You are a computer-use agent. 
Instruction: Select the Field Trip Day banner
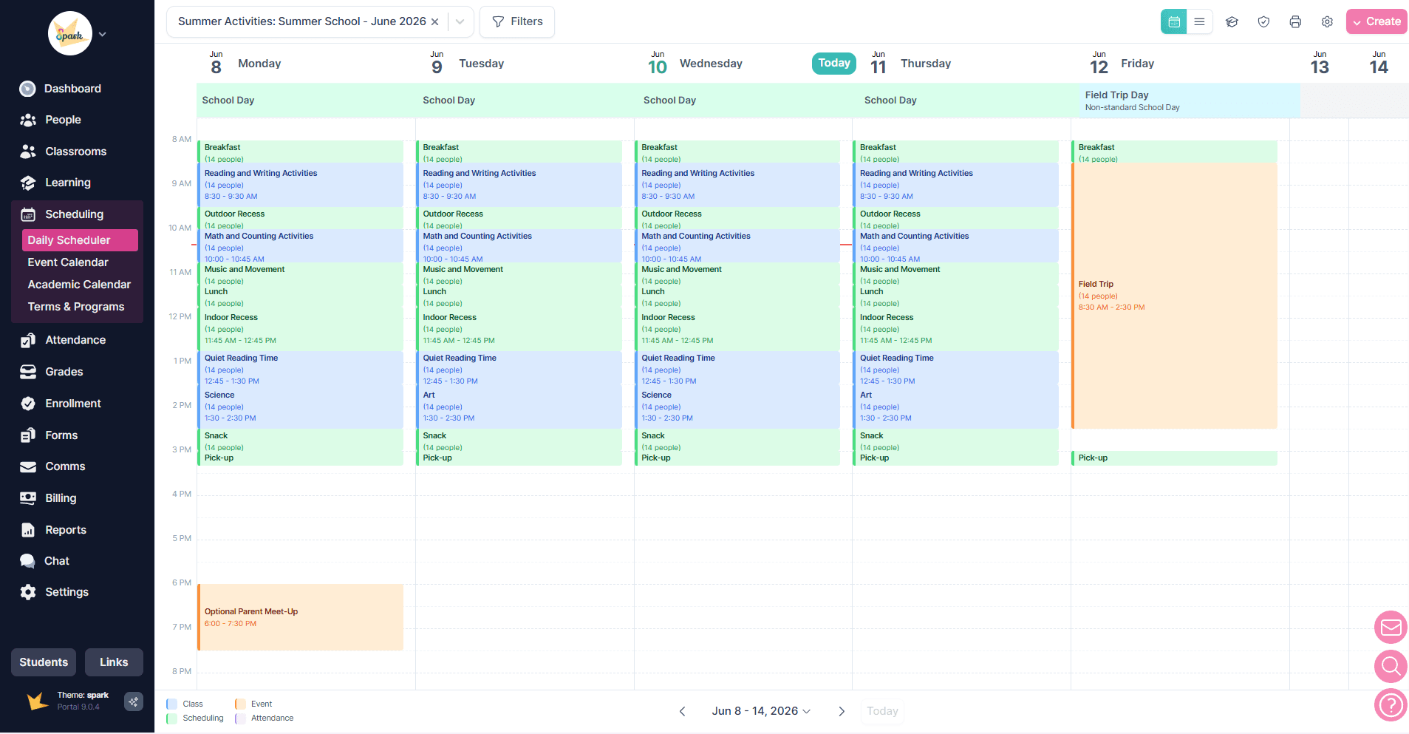click(1189, 101)
